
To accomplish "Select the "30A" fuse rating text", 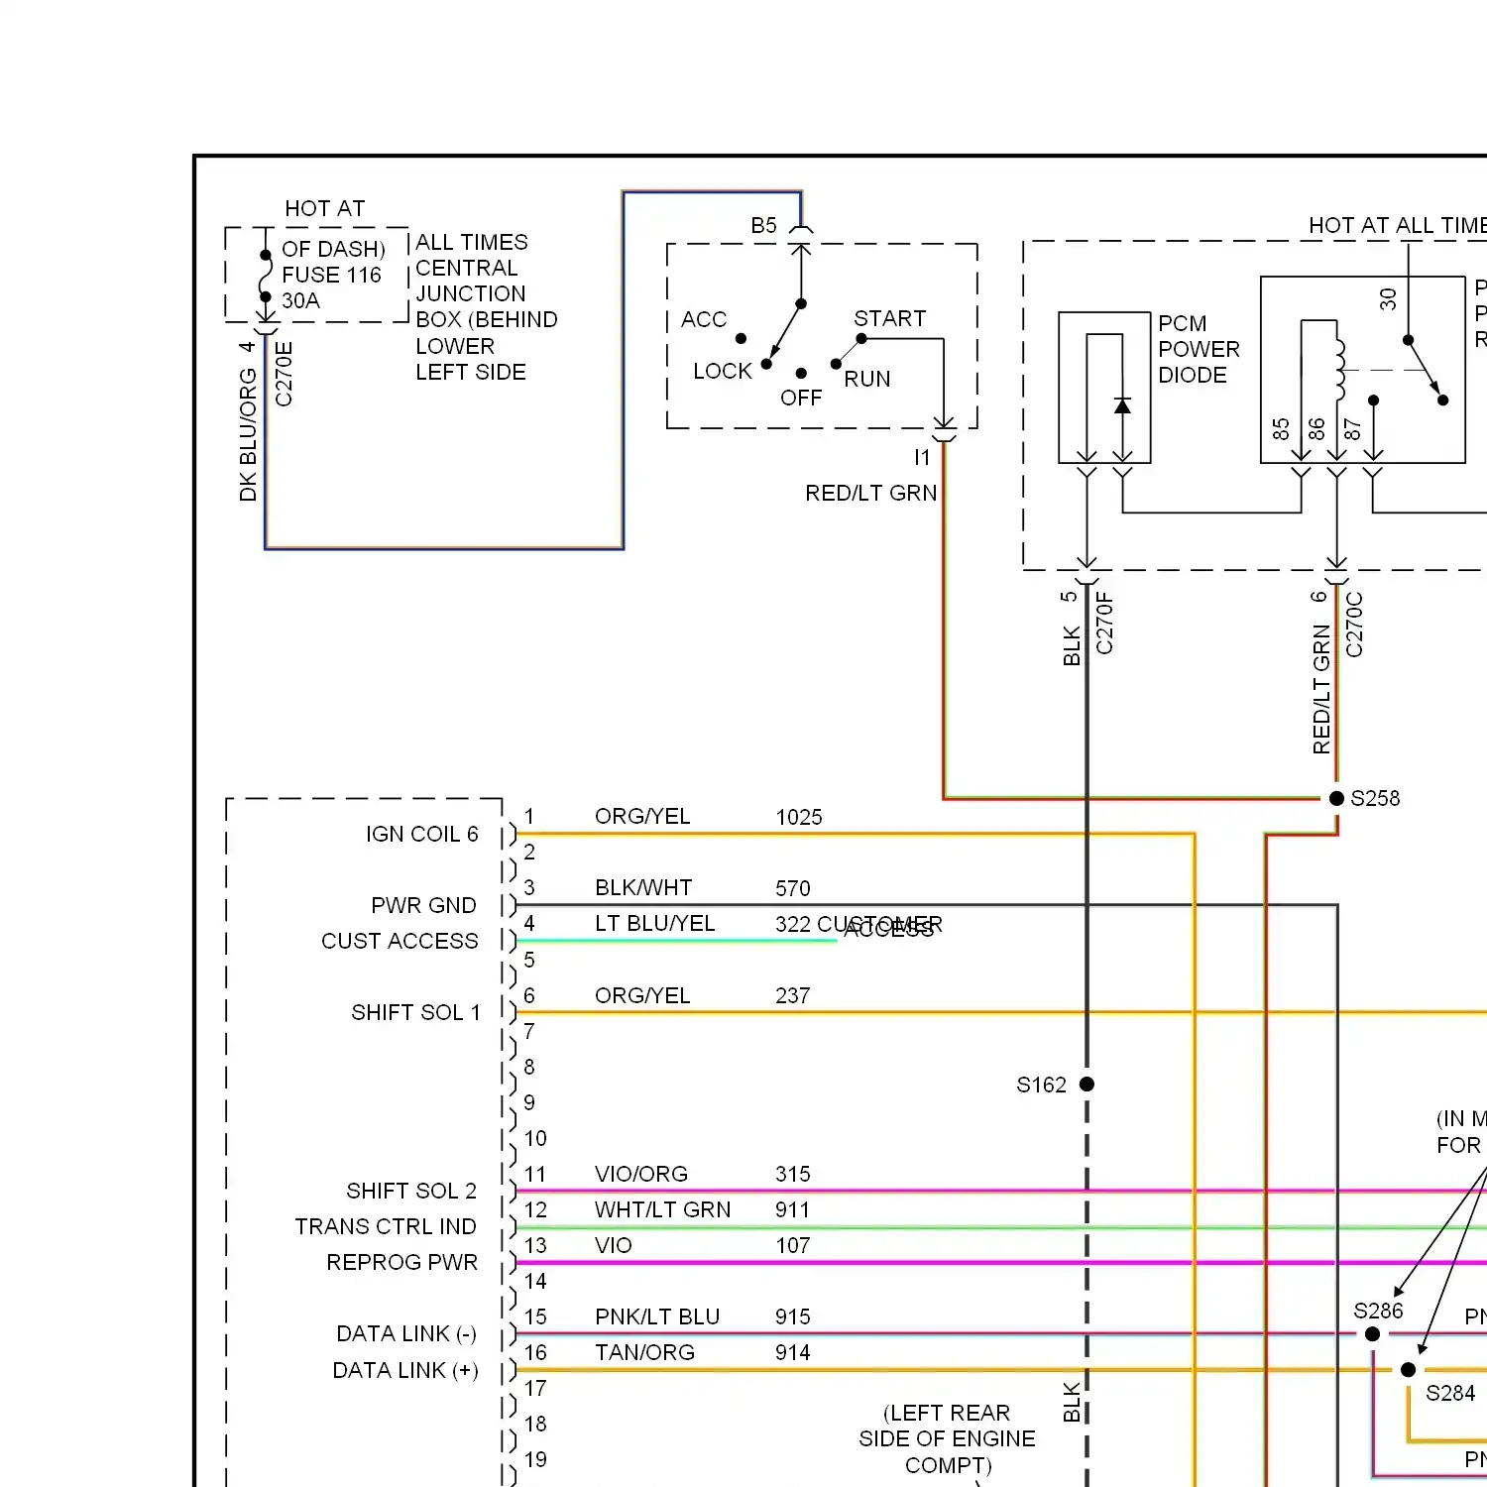I will tap(300, 300).
